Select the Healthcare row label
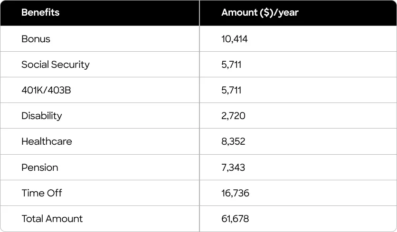The height and width of the screenshot is (232, 397). click(47, 141)
